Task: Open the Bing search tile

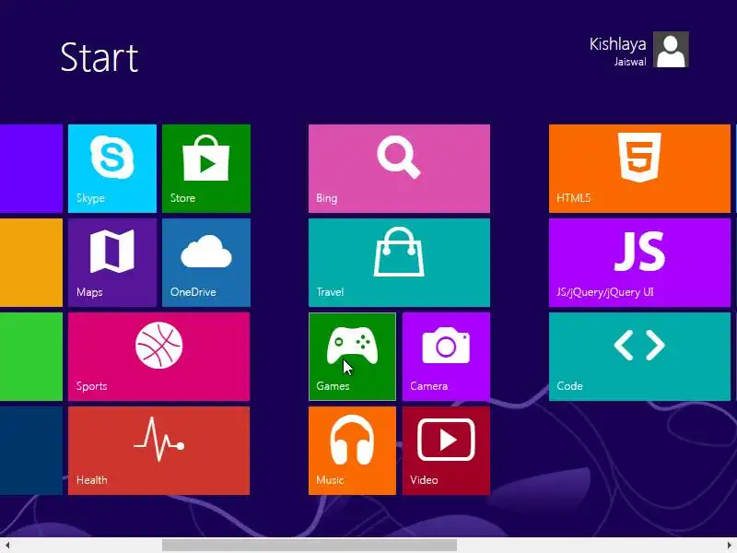Action: [x=399, y=169]
